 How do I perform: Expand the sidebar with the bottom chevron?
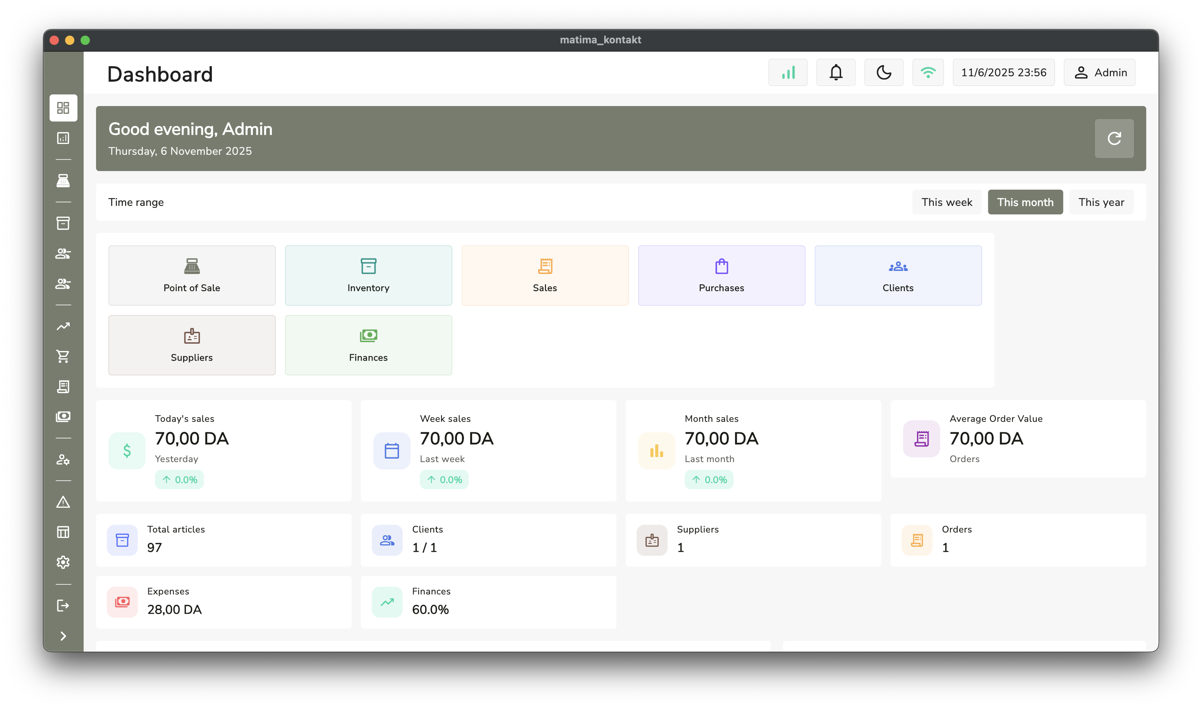63,635
